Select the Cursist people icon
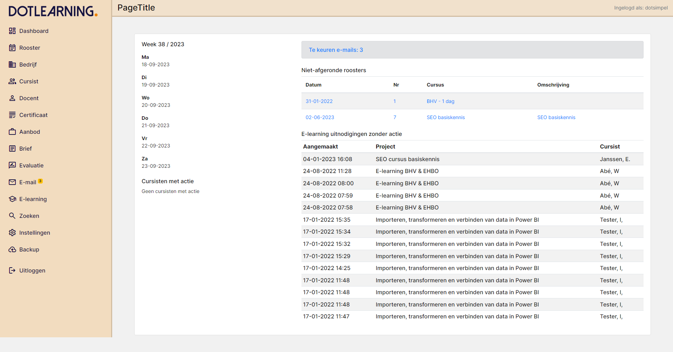Screen dimensions: 673x352 [x=12, y=81]
